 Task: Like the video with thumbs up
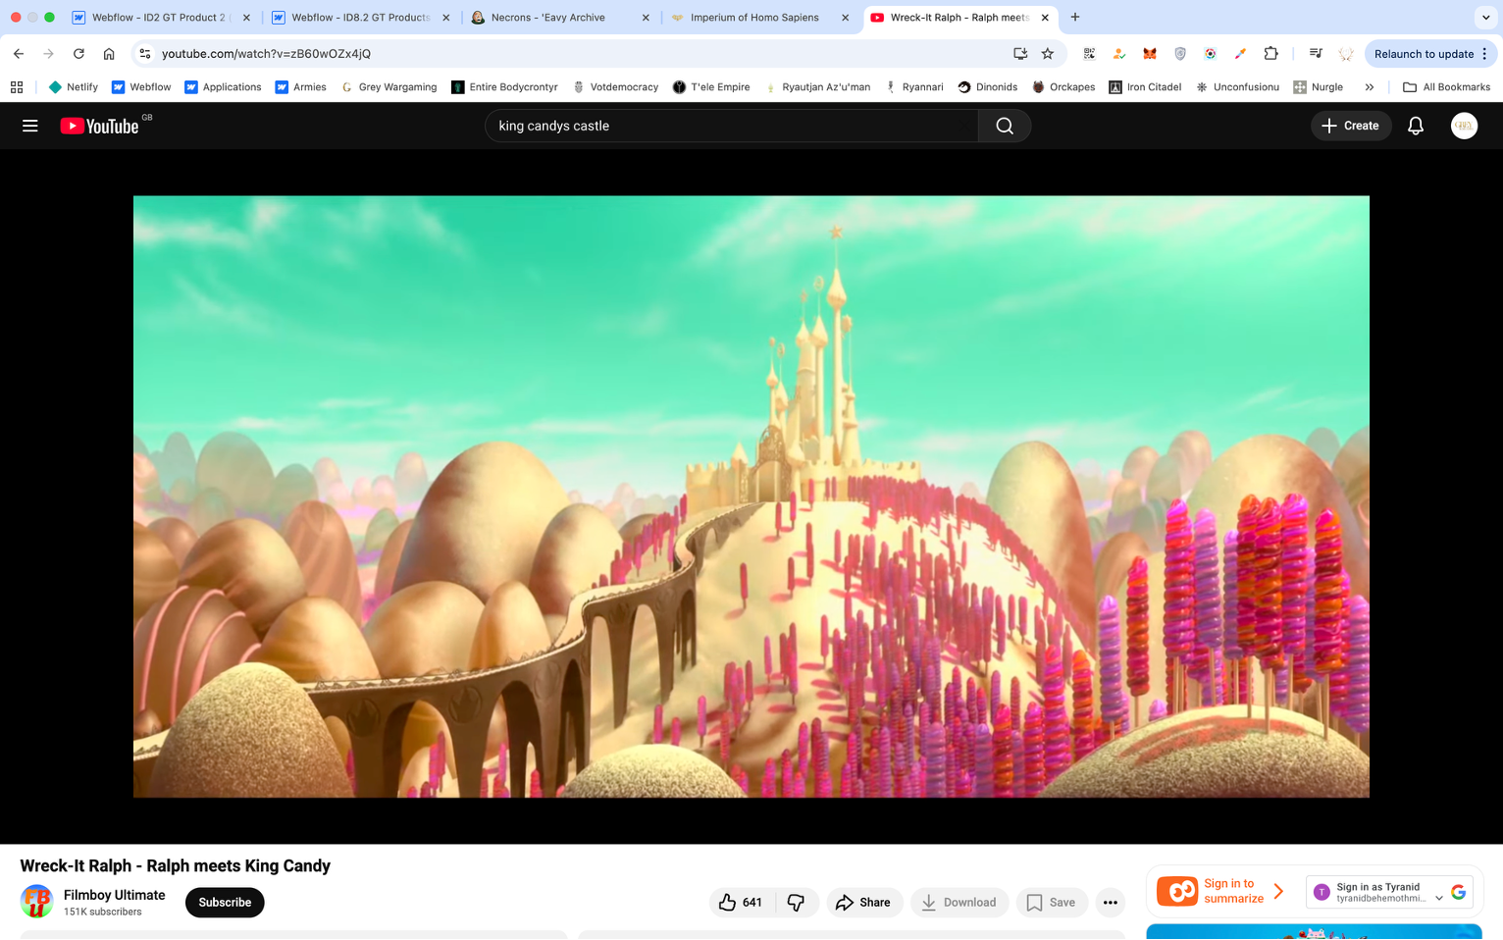tap(741, 903)
